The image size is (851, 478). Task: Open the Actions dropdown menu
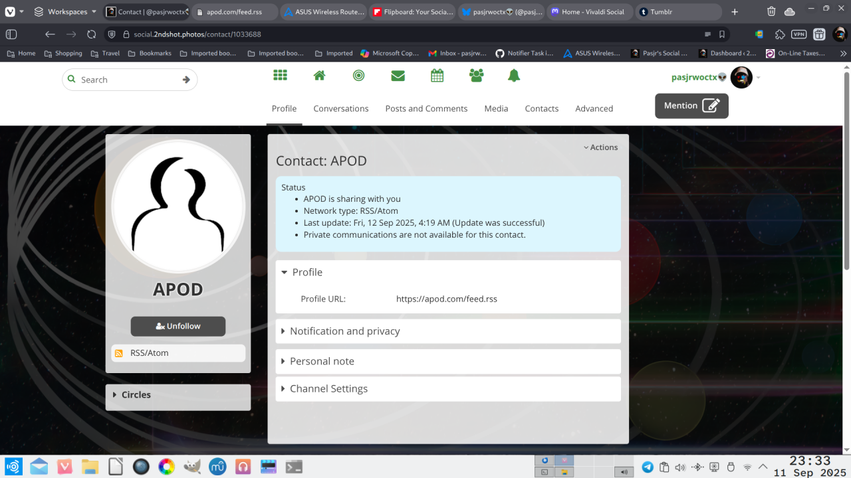(600, 147)
